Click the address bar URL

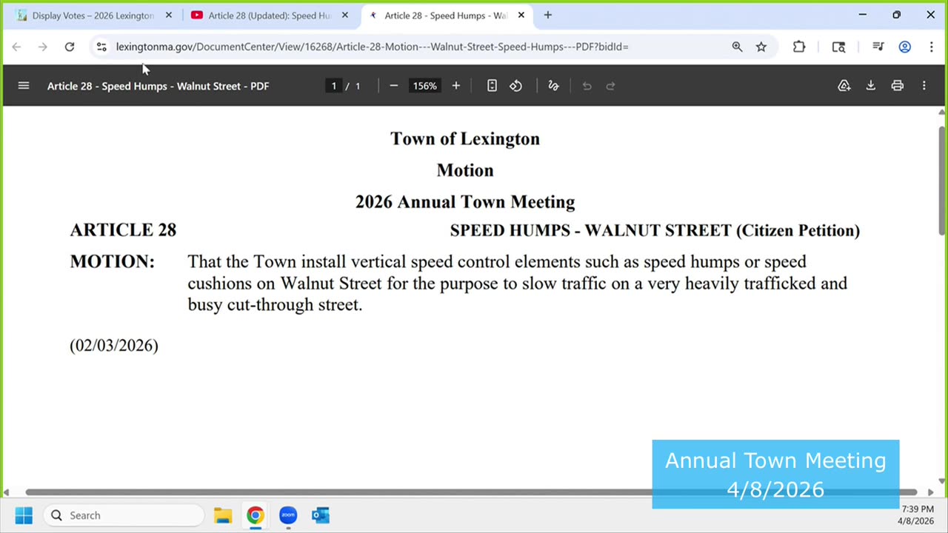pos(372,47)
